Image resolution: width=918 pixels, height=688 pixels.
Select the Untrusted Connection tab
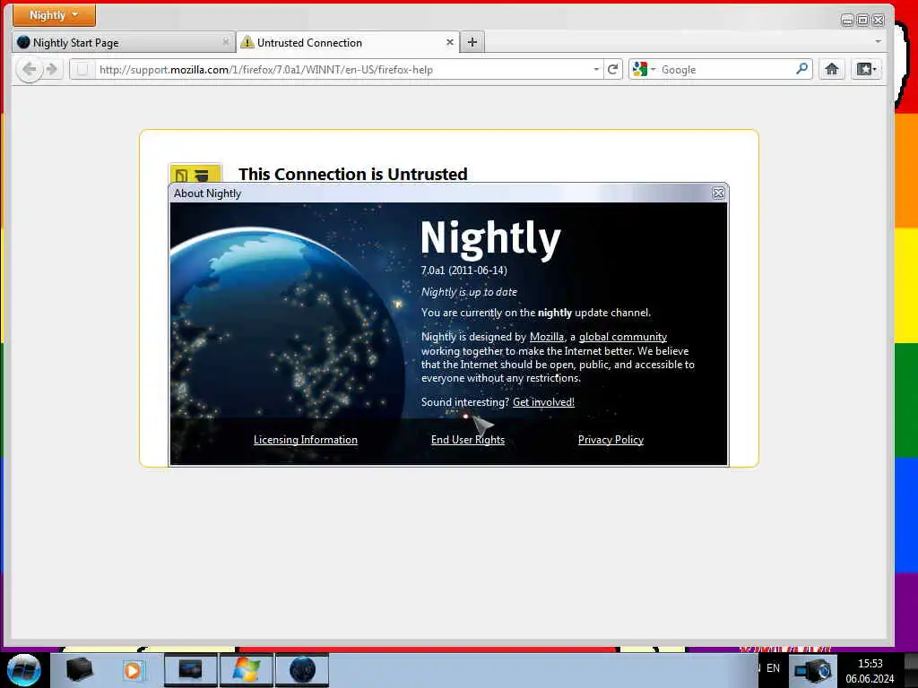pos(348,43)
